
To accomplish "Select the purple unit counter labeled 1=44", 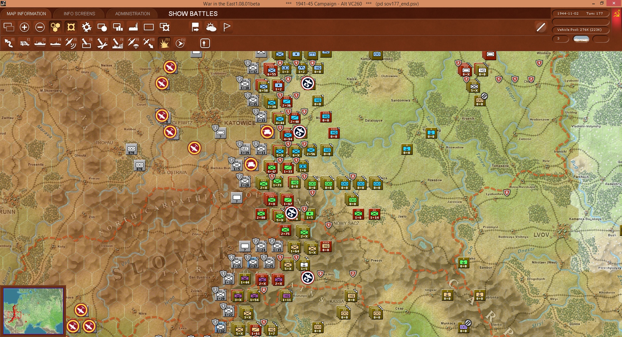I will pyautogui.click(x=245, y=279).
